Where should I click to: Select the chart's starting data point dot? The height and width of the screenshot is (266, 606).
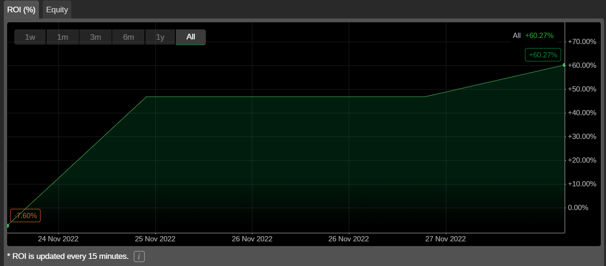coord(8,226)
